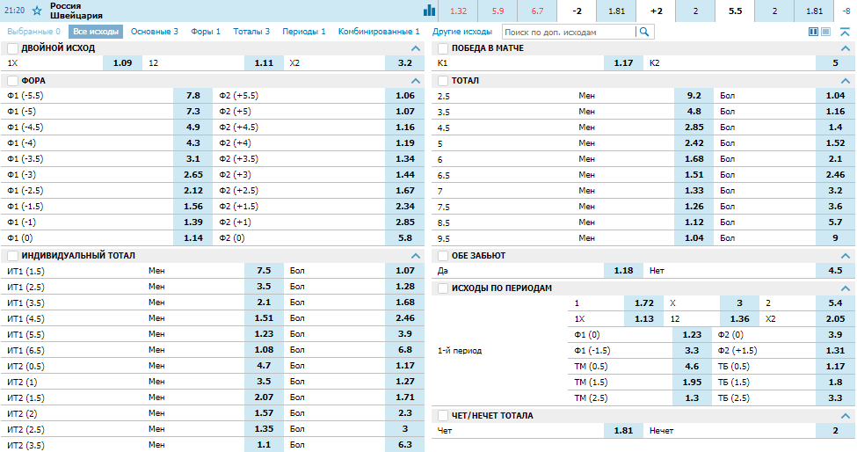The width and height of the screenshot is (857, 452).
Task: Select header total 5.5 value
Action: [x=735, y=11]
